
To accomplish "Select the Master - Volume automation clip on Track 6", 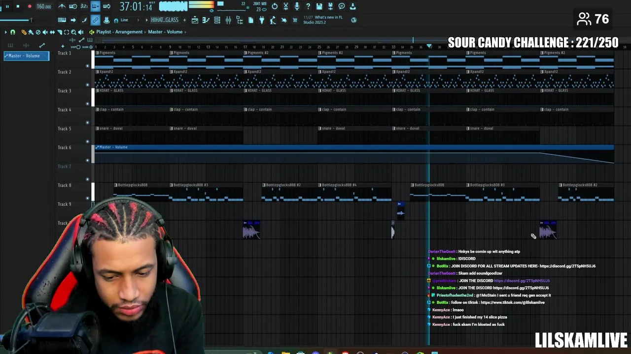I will pyautogui.click(x=354, y=154).
